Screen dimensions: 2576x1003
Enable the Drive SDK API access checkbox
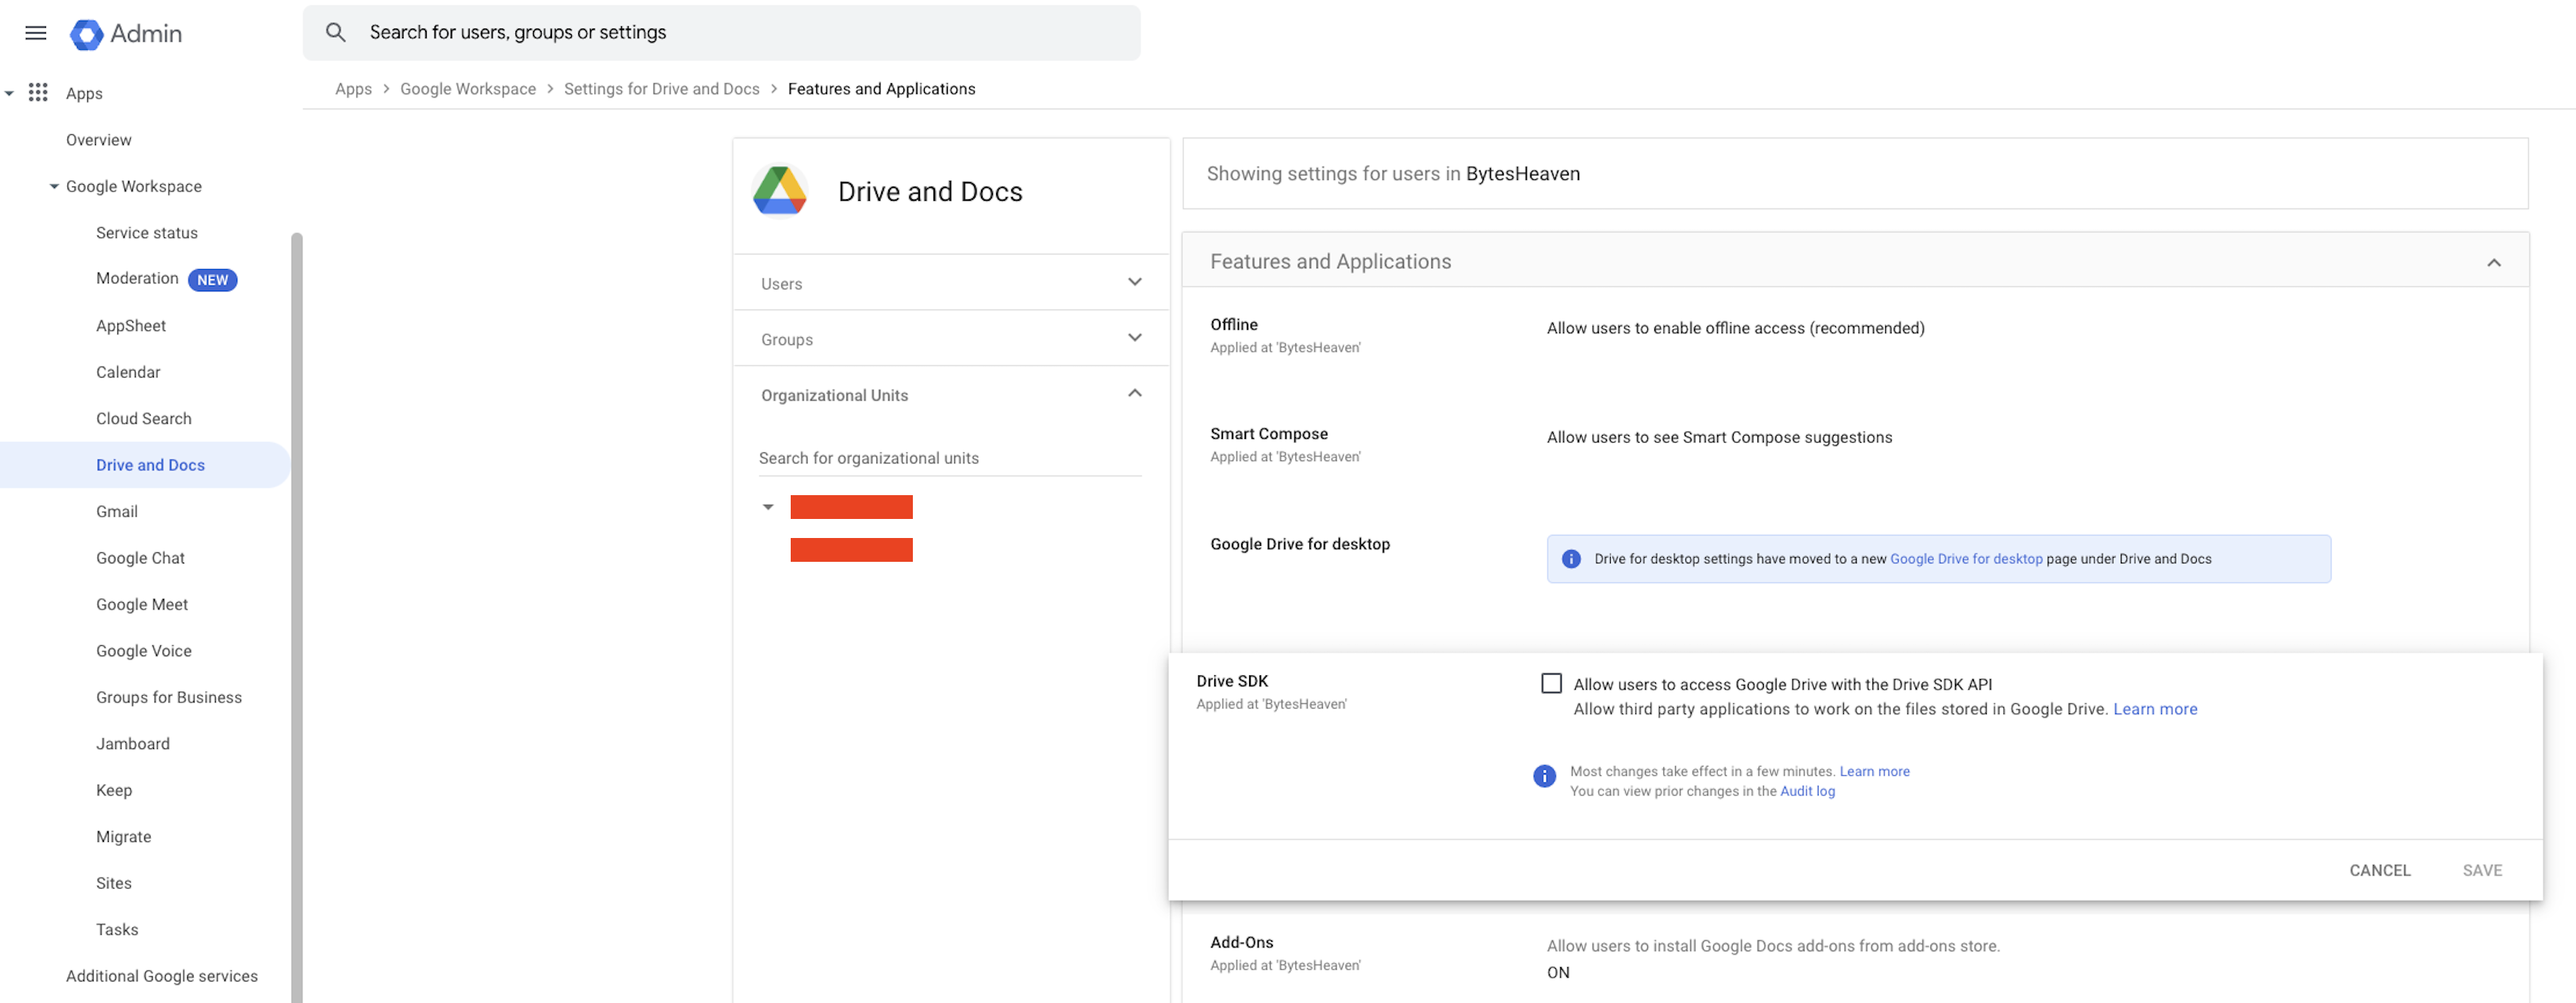coord(1551,682)
